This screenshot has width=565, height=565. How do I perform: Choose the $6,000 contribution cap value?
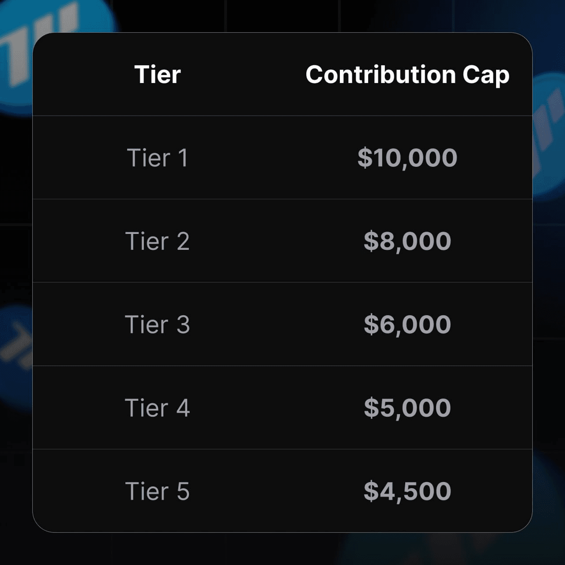tap(407, 324)
